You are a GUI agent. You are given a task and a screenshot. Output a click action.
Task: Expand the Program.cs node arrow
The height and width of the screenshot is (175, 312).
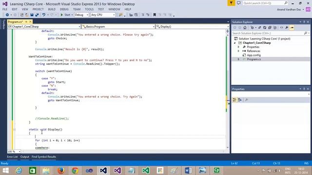click(x=238, y=59)
